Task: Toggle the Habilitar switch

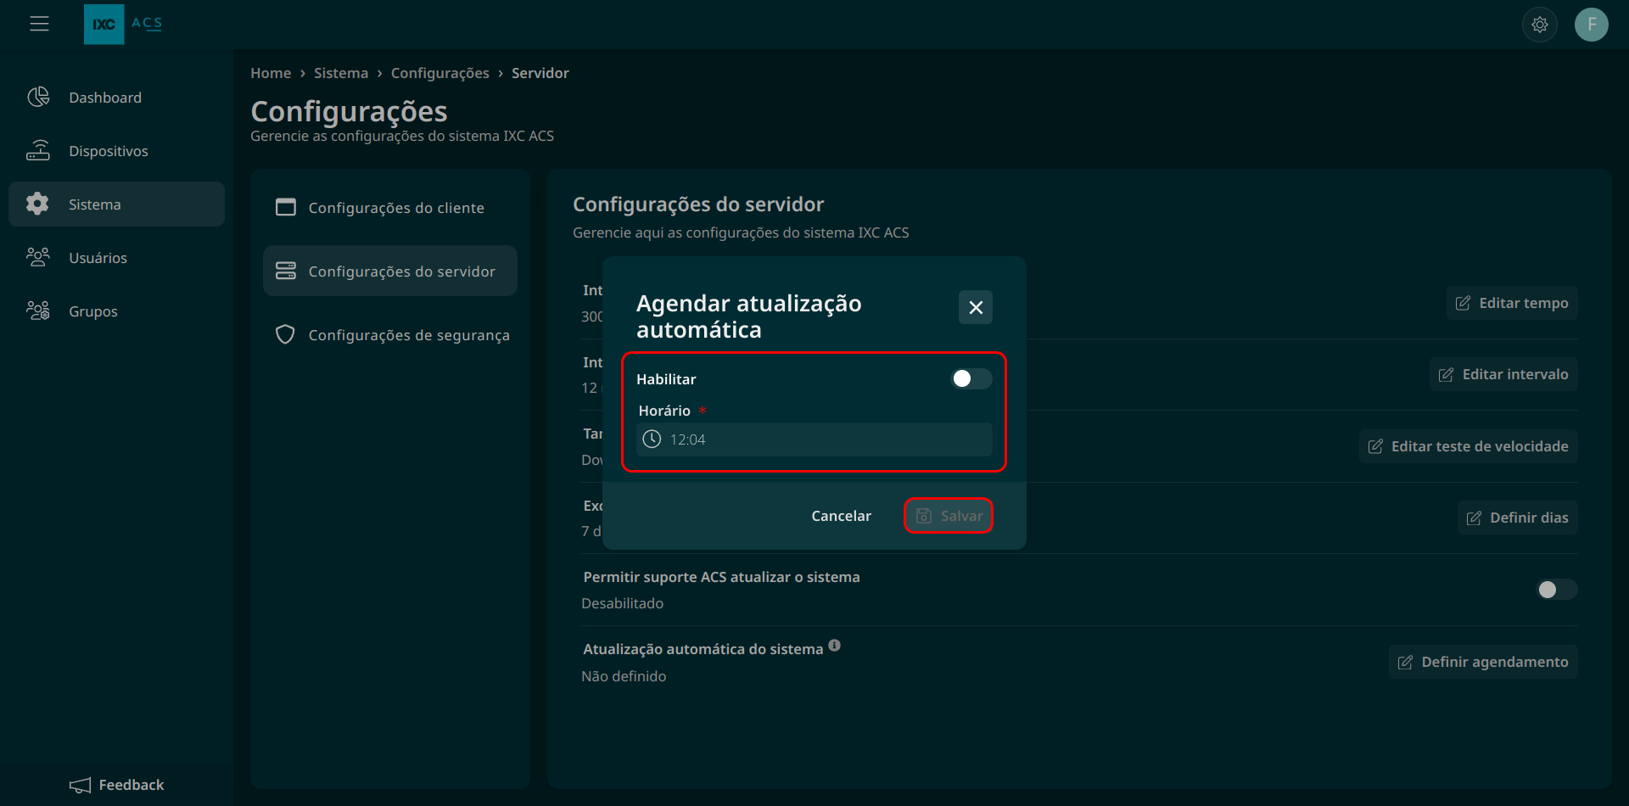Action: coord(971,378)
